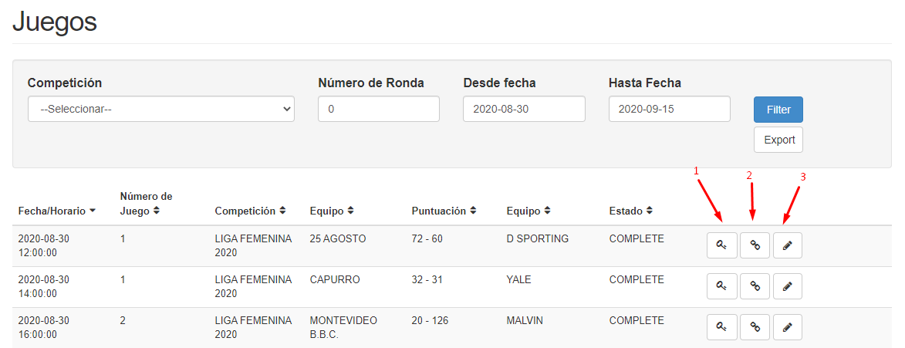This screenshot has height=348, width=905.
Task: Select the Hasta Fecha date field
Action: tap(670, 109)
